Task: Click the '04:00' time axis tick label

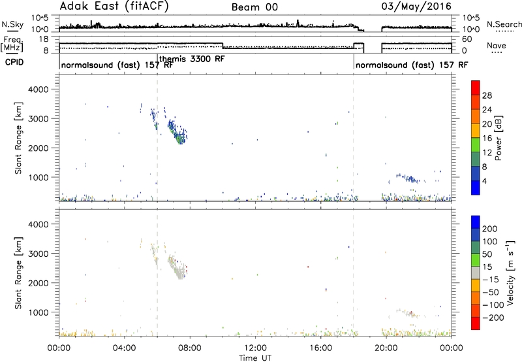Action: [125, 348]
